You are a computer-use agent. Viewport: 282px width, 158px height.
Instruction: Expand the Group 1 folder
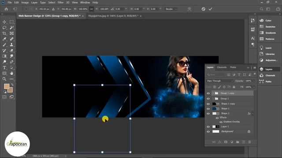pos(213,99)
